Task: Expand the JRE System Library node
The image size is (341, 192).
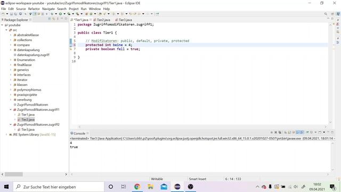Action: [6, 134]
